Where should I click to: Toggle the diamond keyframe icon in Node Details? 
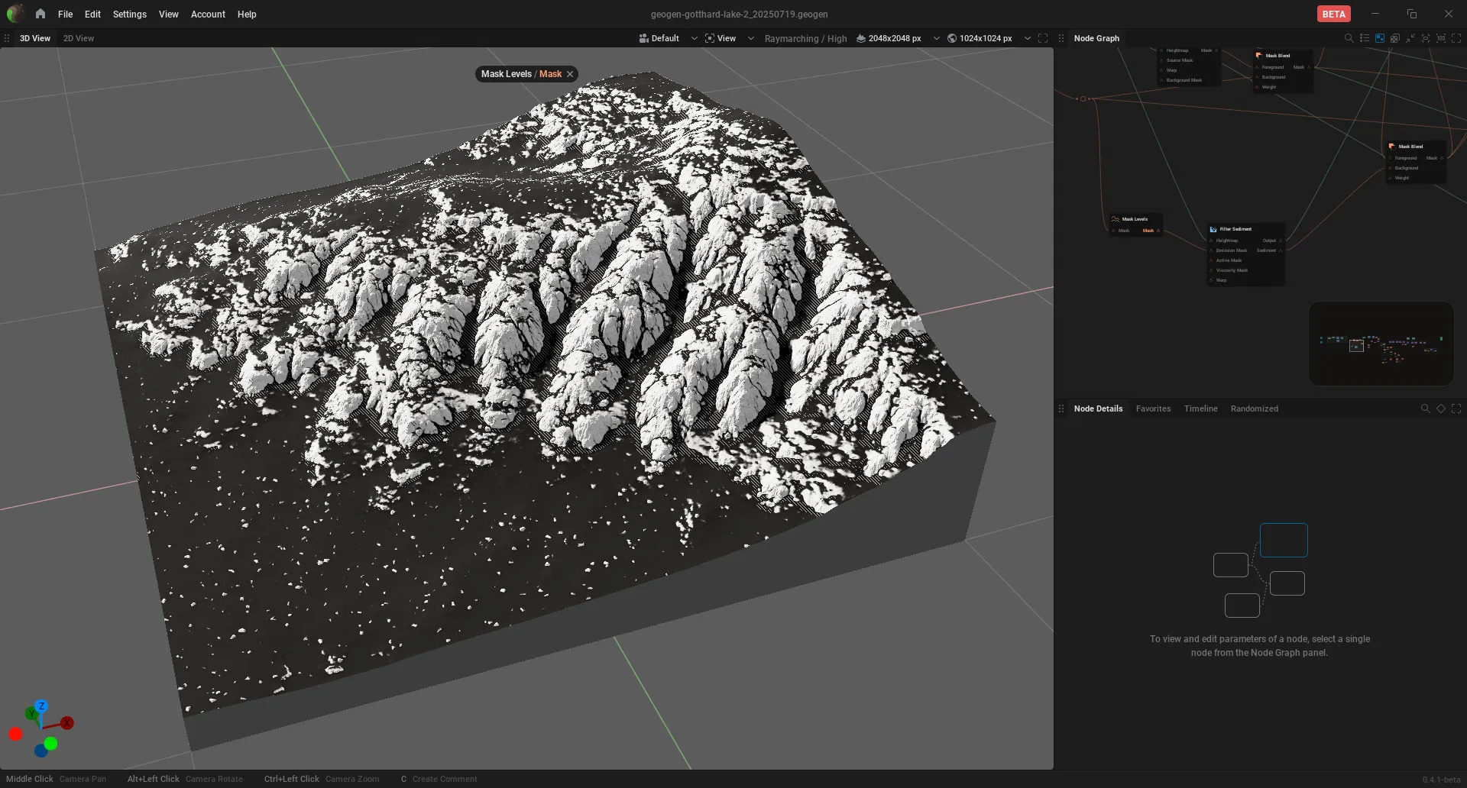(x=1441, y=409)
